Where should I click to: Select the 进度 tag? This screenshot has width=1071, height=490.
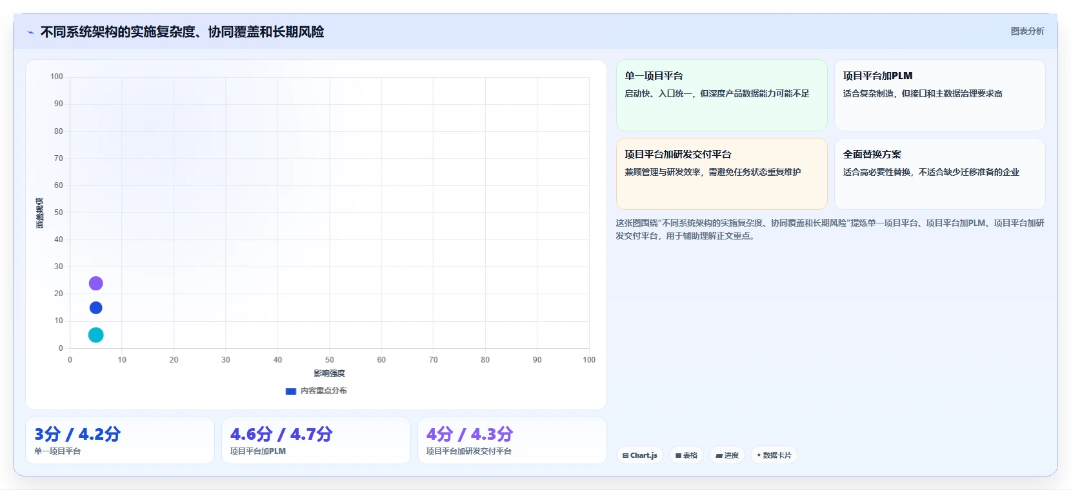(x=727, y=455)
